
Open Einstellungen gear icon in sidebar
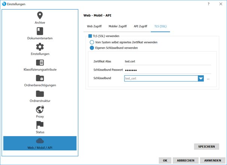[x=40, y=47]
